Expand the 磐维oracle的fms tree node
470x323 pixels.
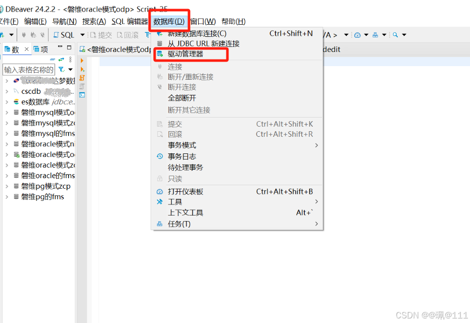click(x=7, y=176)
